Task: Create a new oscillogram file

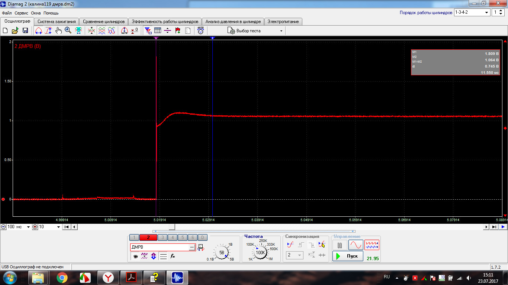Action: (x=5, y=31)
